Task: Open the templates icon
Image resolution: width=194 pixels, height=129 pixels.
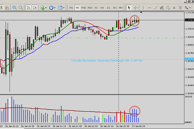Action: click(x=60, y=8)
